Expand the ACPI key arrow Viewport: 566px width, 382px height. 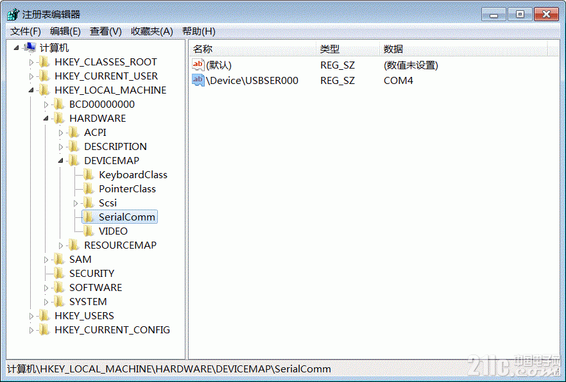pyautogui.click(x=60, y=133)
